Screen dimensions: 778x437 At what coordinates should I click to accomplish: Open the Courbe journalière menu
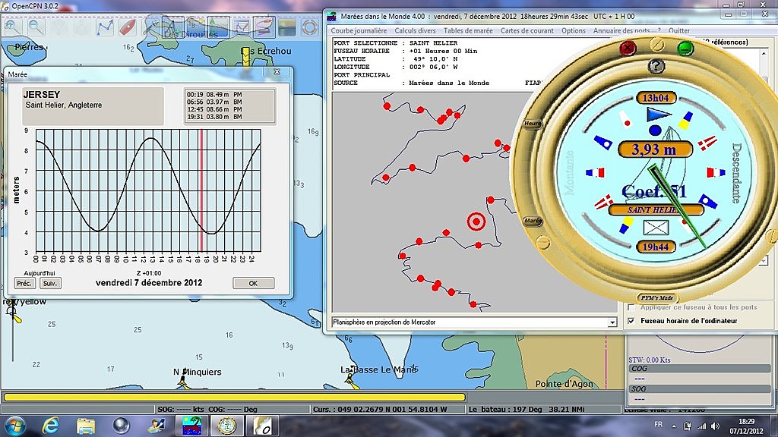tap(359, 30)
